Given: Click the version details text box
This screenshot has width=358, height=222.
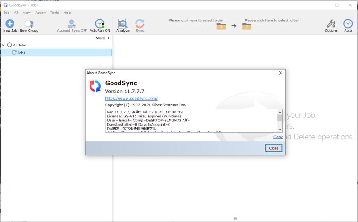Looking at the screenshot, I should pos(194,121).
